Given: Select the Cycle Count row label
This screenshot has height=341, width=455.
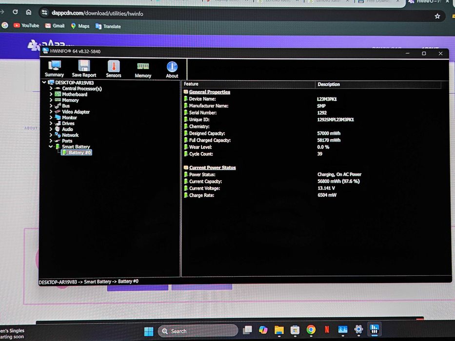Looking at the screenshot, I should point(201,154).
